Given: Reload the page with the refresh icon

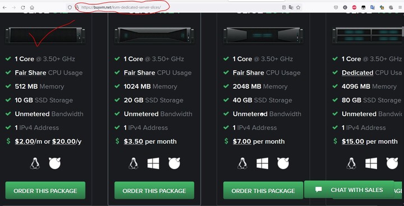Looking at the screenshot, I should pos(22,7).
